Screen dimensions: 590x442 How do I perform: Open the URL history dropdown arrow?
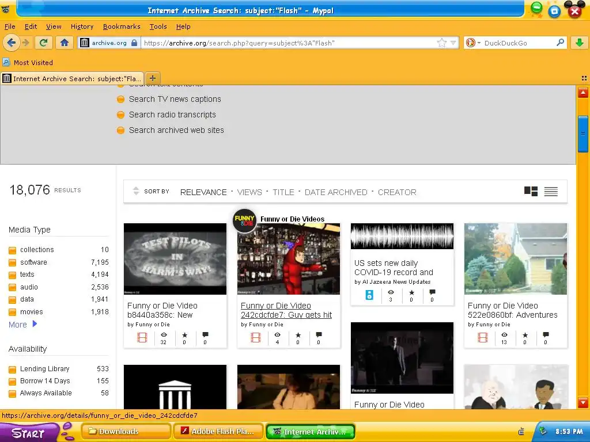tap(453, 43)
